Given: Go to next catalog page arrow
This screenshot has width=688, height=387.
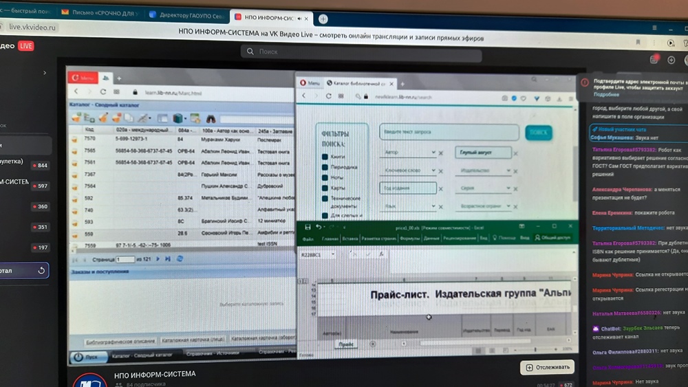Looking at the screenshot, I should click(158, 259).
